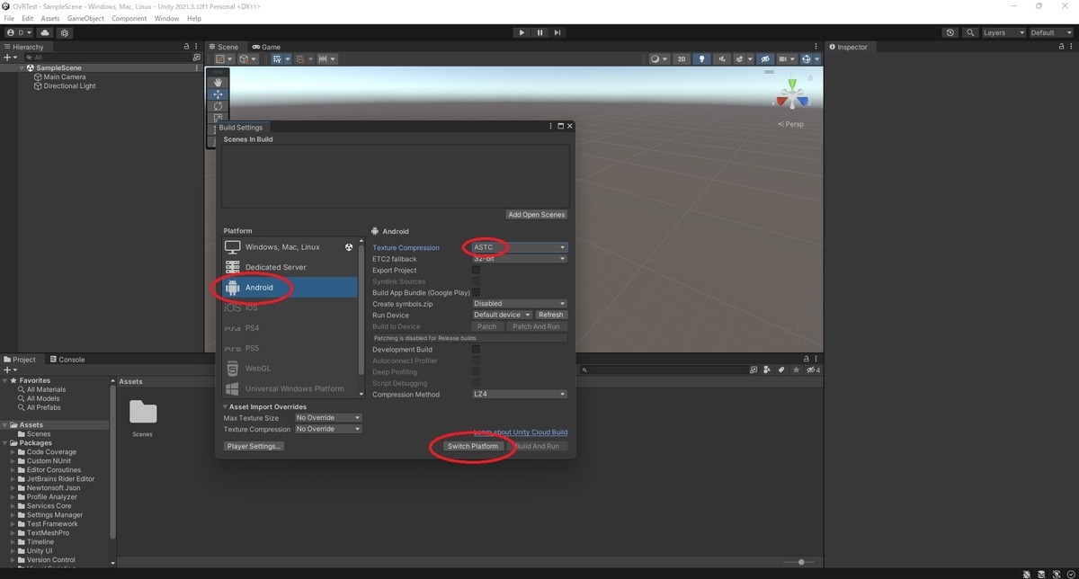Viewport: 1079px width, 579px height.
Task: Open Layers dropdown in toolbar
Action: click(1003, 32)
